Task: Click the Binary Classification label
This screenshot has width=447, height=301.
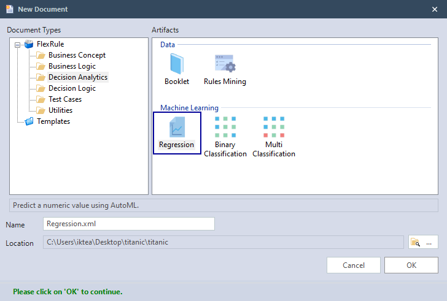Action: tap(225, 150)
